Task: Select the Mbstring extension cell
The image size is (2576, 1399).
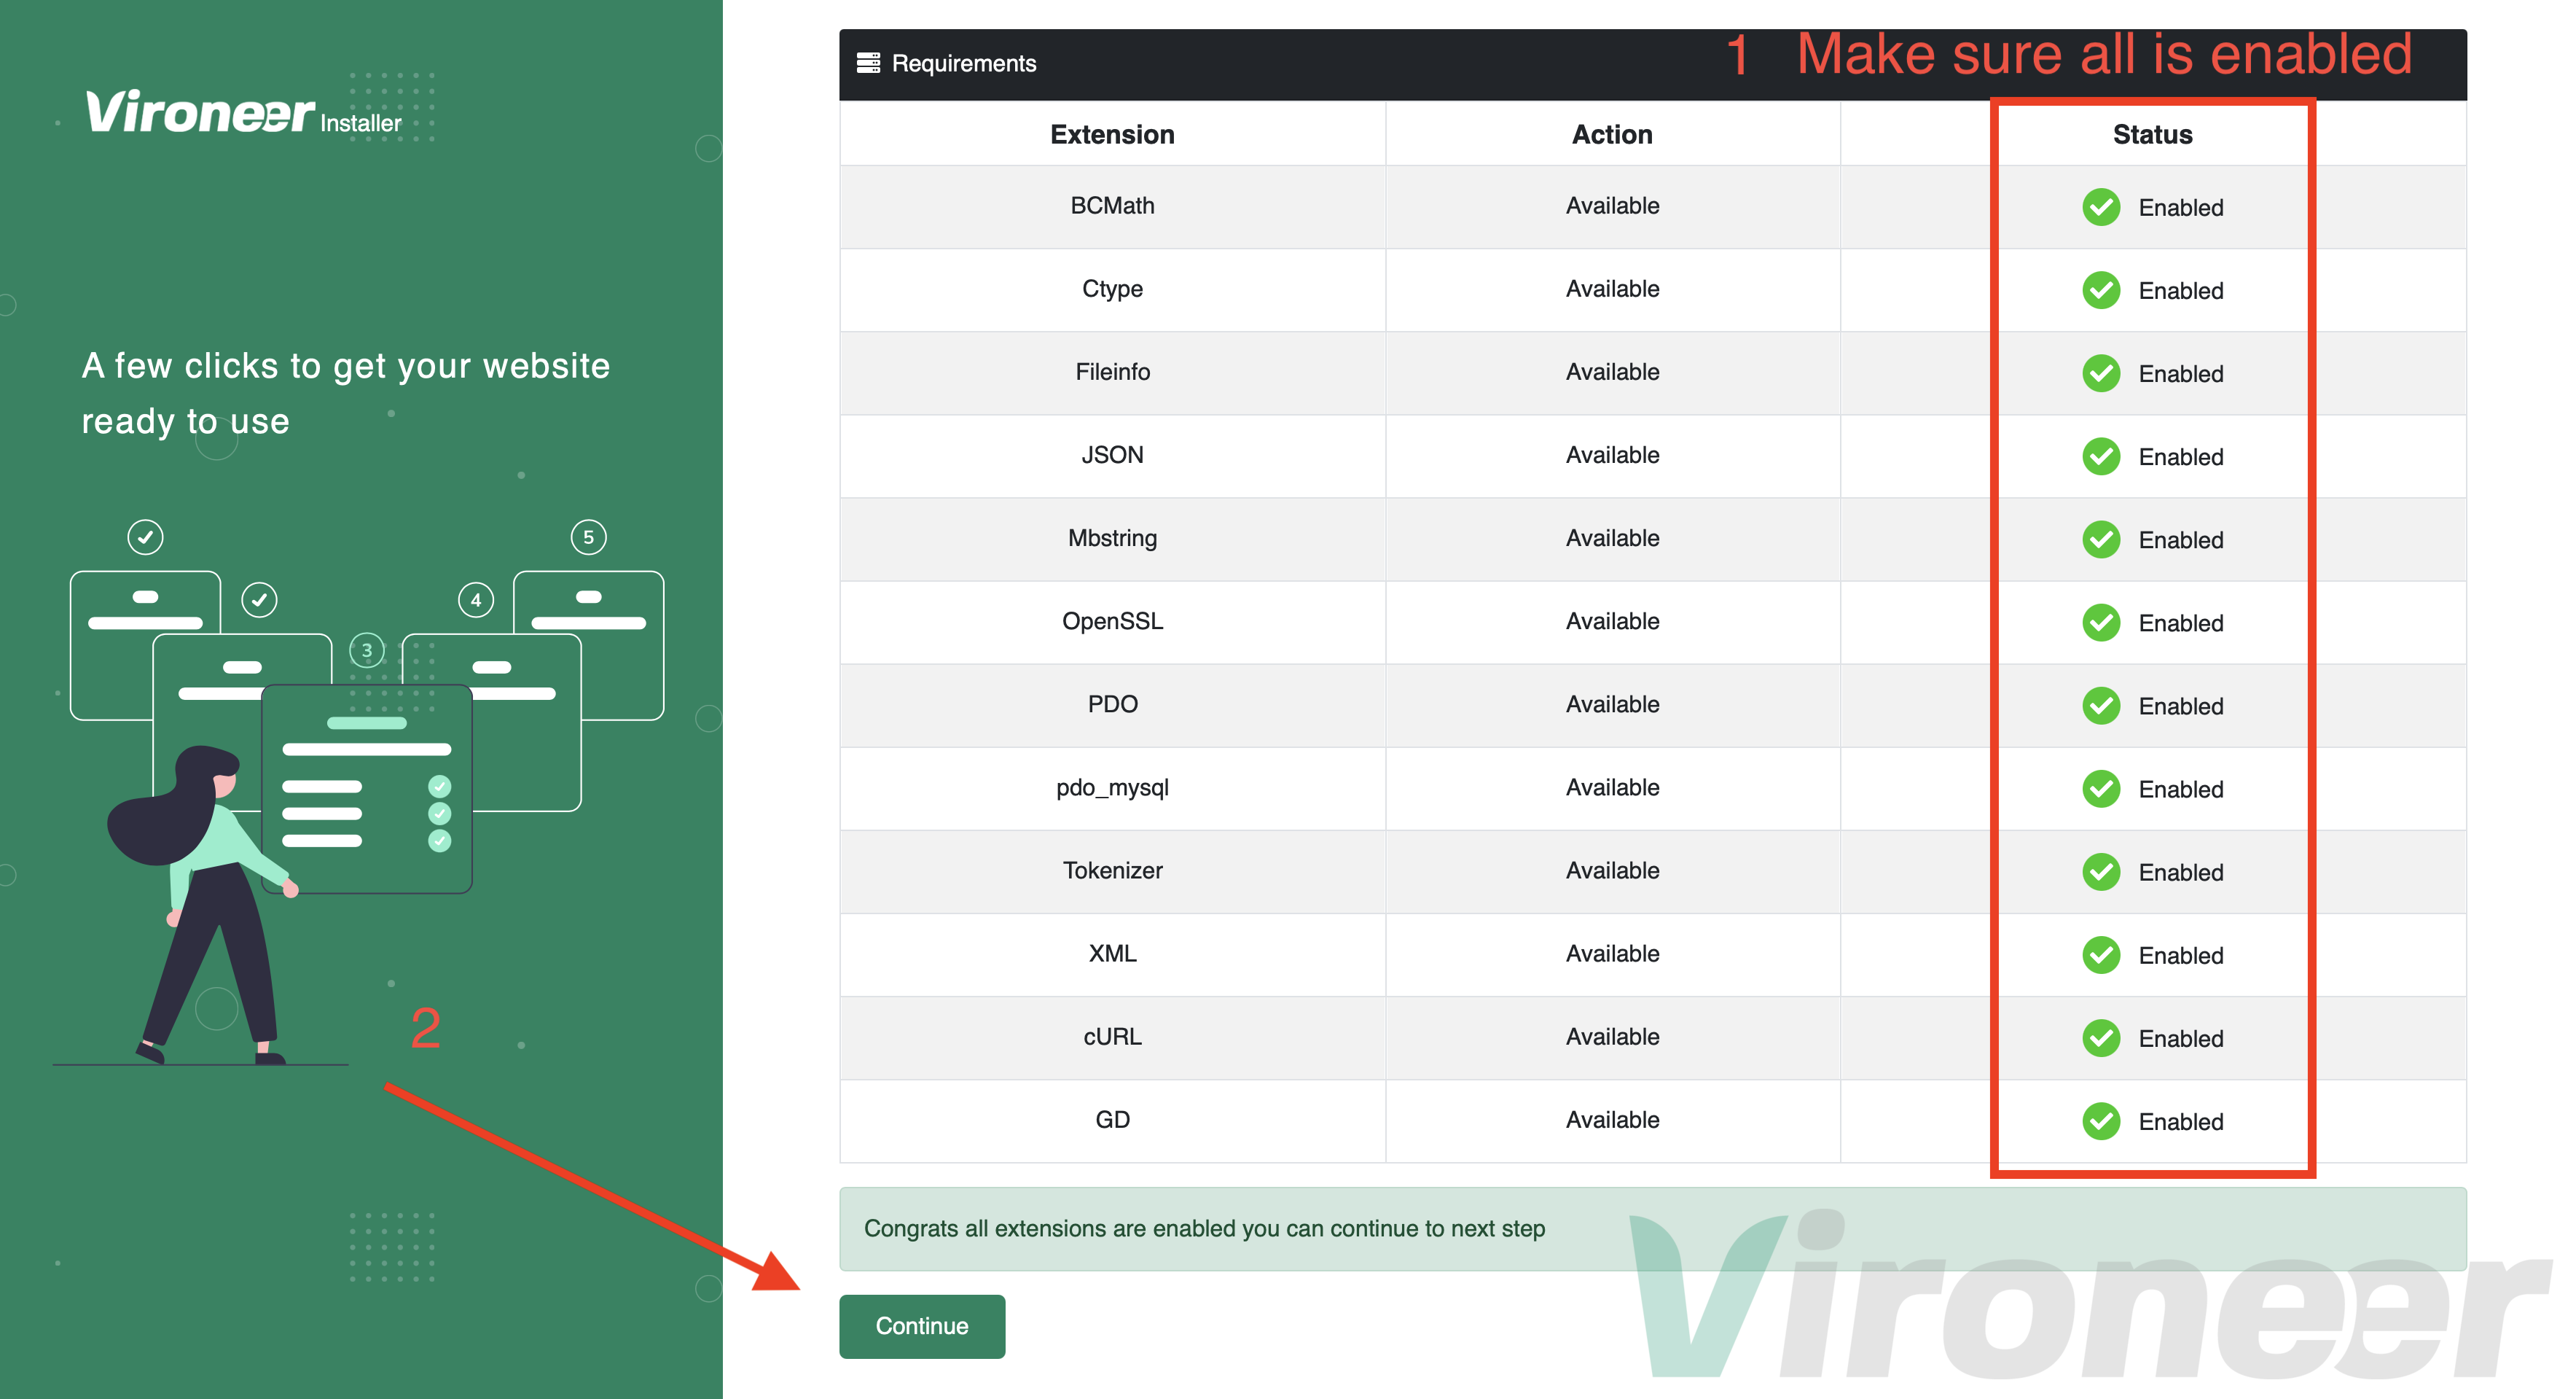Action: [x=1112, y=538]
